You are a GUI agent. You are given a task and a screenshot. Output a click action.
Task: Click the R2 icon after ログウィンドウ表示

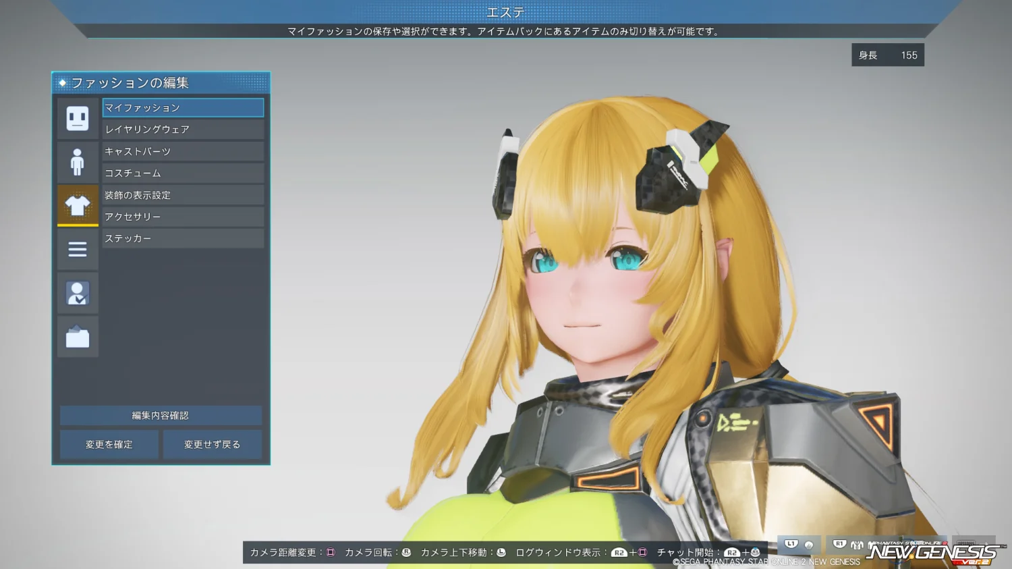(x=619, y=552)
